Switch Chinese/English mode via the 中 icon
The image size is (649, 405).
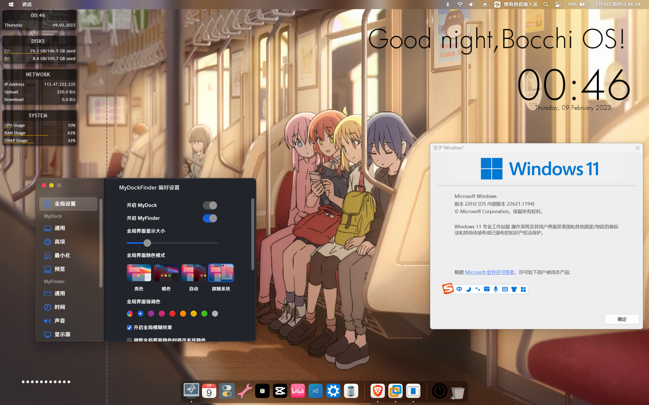tap(459, 289)
